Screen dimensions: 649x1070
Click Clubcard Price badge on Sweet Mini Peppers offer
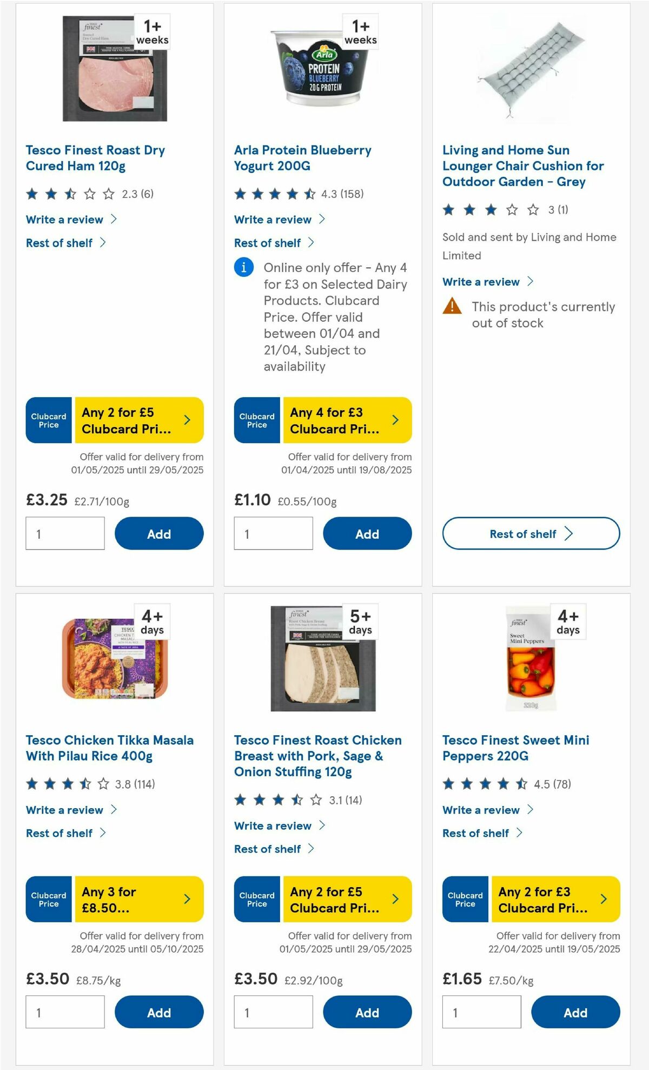[465, 899]
